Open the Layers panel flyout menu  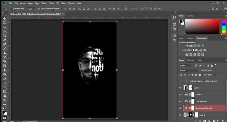[226, 60]
